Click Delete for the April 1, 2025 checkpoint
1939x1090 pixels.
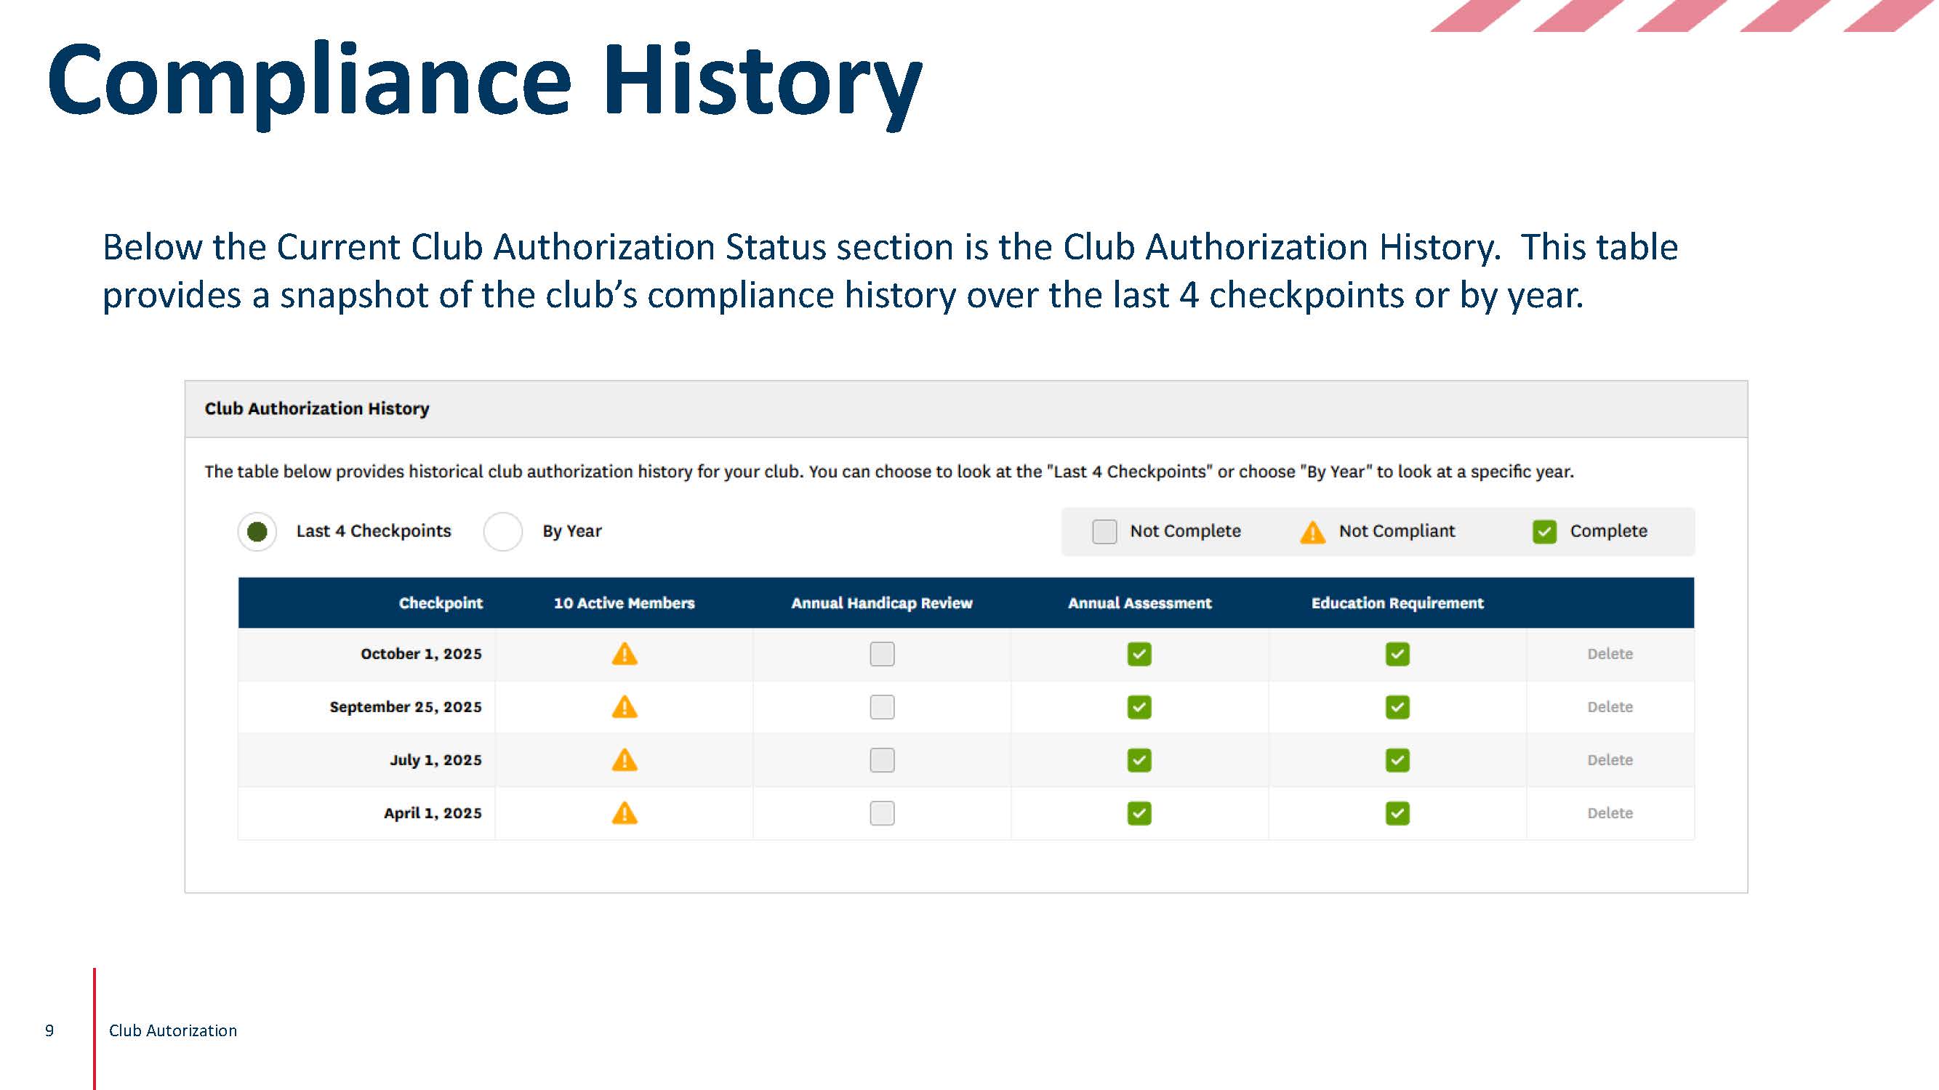click(1610, 813)
